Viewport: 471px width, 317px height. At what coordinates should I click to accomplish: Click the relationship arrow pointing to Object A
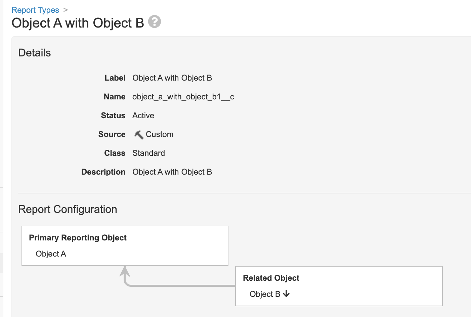(125, 272)
